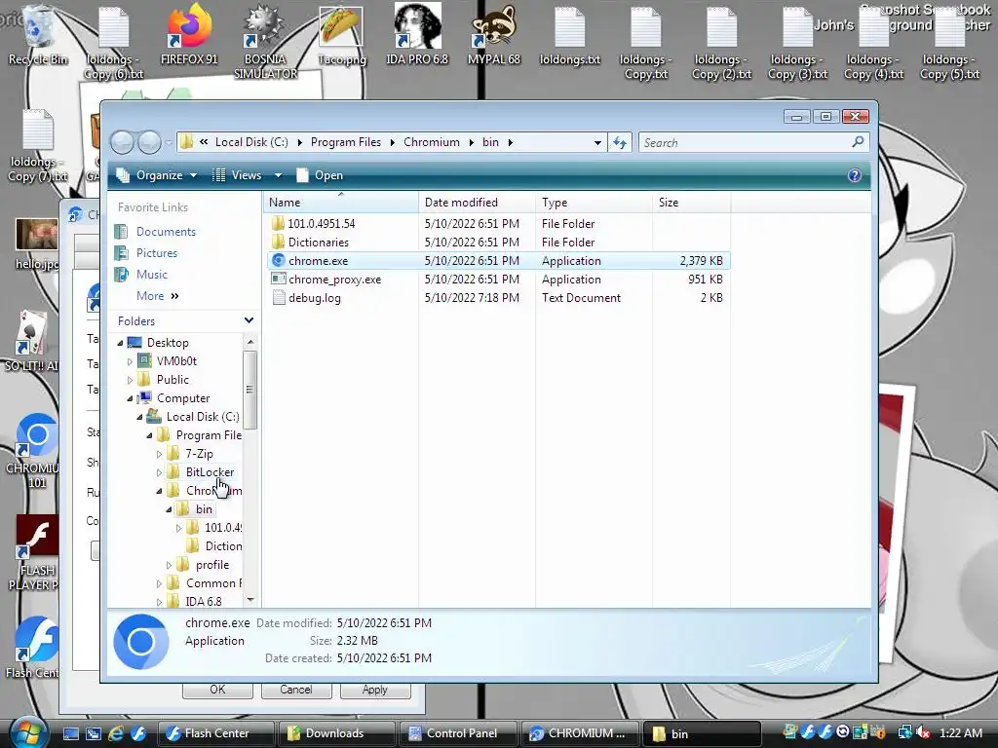Image resolution: width=998 pixels, height=748 pixels.
Task: Click the search magnifier icon
Action: pyautogui.click(x=858, y=142)
